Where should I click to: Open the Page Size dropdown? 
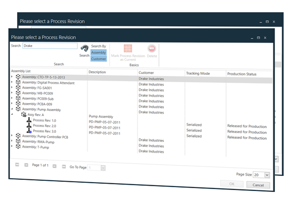point(267,175)
